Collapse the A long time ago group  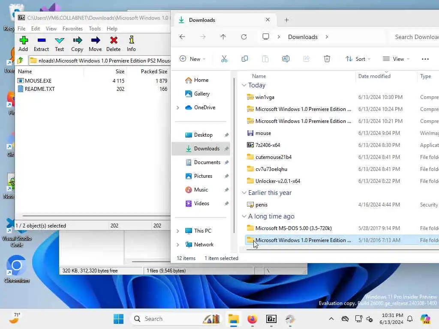point(244,216)
